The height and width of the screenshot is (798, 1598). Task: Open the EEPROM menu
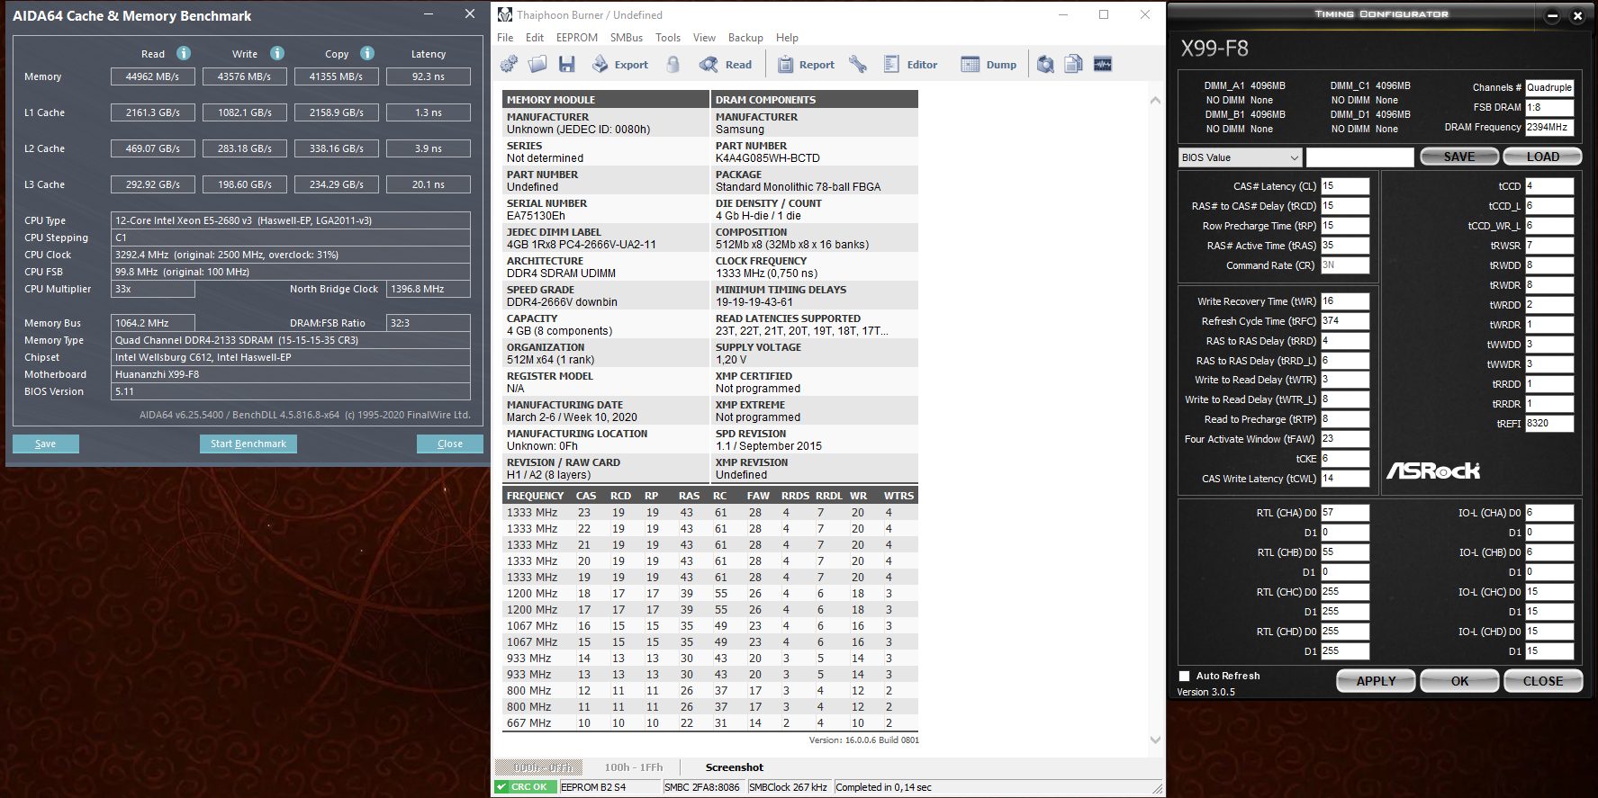tap(577, 38)
